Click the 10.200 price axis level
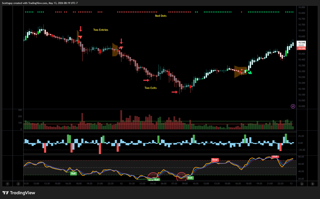This screenshot has height=199, width=320. tap(302, 83)
